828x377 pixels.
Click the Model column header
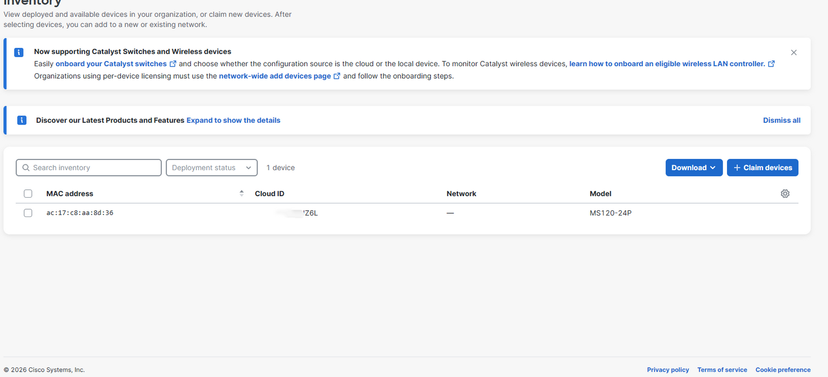600,193
